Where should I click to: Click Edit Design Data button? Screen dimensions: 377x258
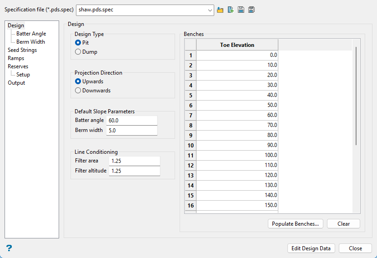coord(312,248)
